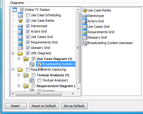Click Set as Default button
Image resolution: width=143 pixels, height=114 pixels.
(74, 106)
